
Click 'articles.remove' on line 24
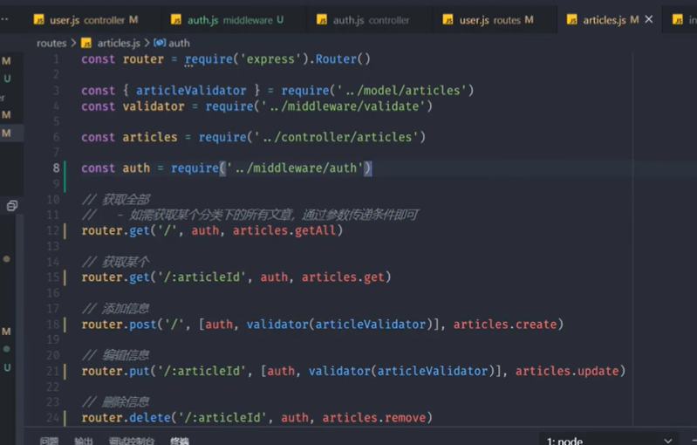pyautogui.click(x=374, y=418)
